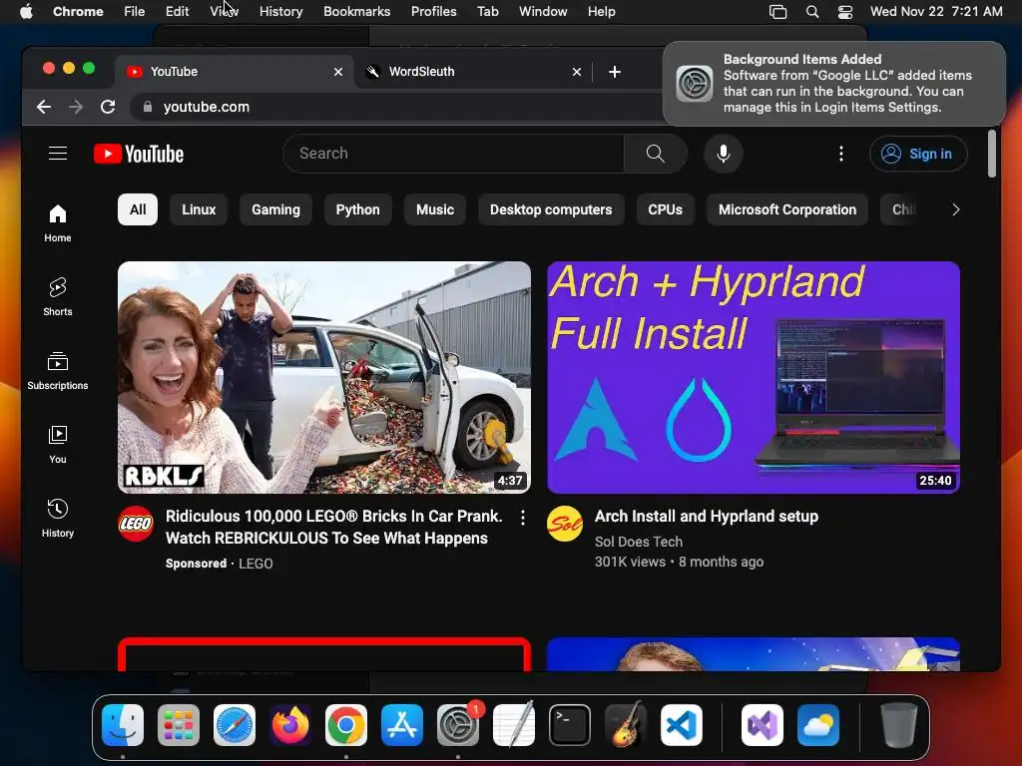
Task: Click the address bar padlock icon
Action: (148, 107)
